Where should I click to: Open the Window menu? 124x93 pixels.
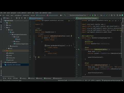tap(45, 13)
